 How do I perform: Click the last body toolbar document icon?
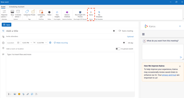tap(36, 94)
